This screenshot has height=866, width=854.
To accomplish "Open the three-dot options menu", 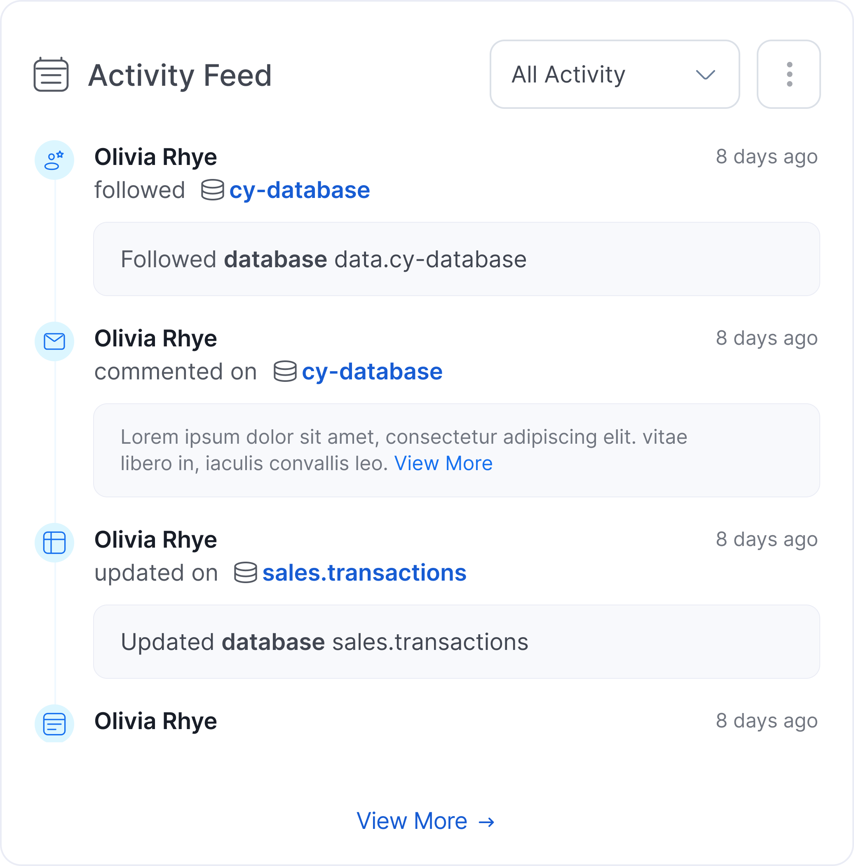I will click(788, 74).
